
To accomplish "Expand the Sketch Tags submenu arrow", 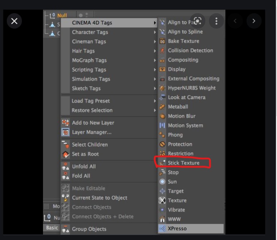I will click(155, 88).
